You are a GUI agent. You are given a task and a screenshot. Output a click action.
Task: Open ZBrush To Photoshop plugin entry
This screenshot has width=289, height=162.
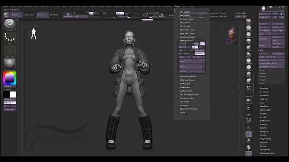click(x=188, y=109)
